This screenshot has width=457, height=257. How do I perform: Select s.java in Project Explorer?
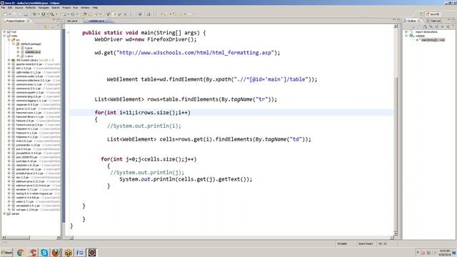(x=29, y=56)
